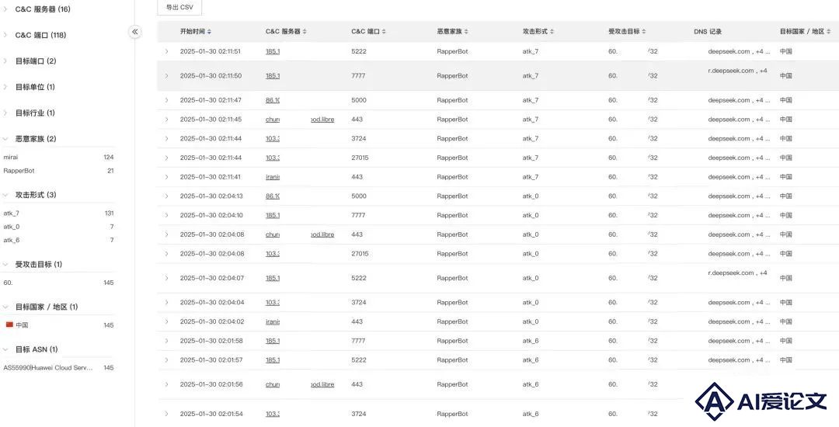Expand the C&C 服务器 (16) filter group

pyautogui.click(x=5, y=9)
